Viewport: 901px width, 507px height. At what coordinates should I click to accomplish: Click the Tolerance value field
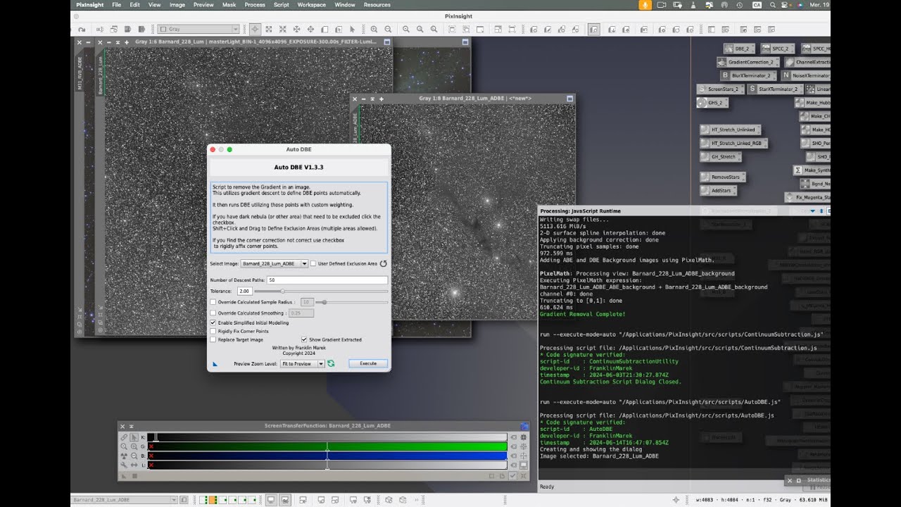(244, 291)
